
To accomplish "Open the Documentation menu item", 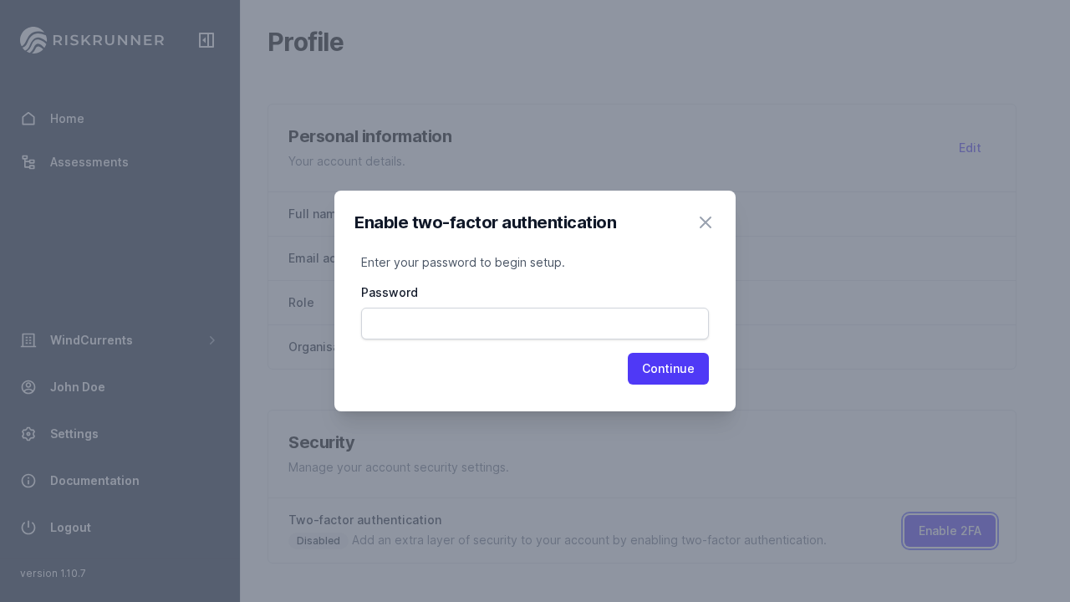I will [94, 481].
